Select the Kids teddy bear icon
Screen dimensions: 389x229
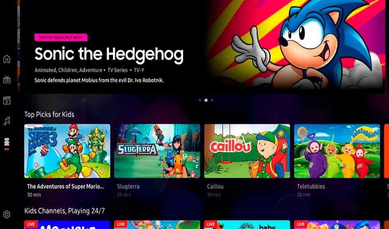click(x=7, y=142)
